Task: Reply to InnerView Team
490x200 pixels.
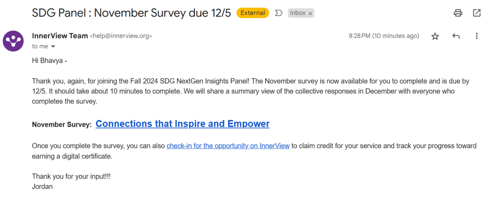Action: [456, 36]
